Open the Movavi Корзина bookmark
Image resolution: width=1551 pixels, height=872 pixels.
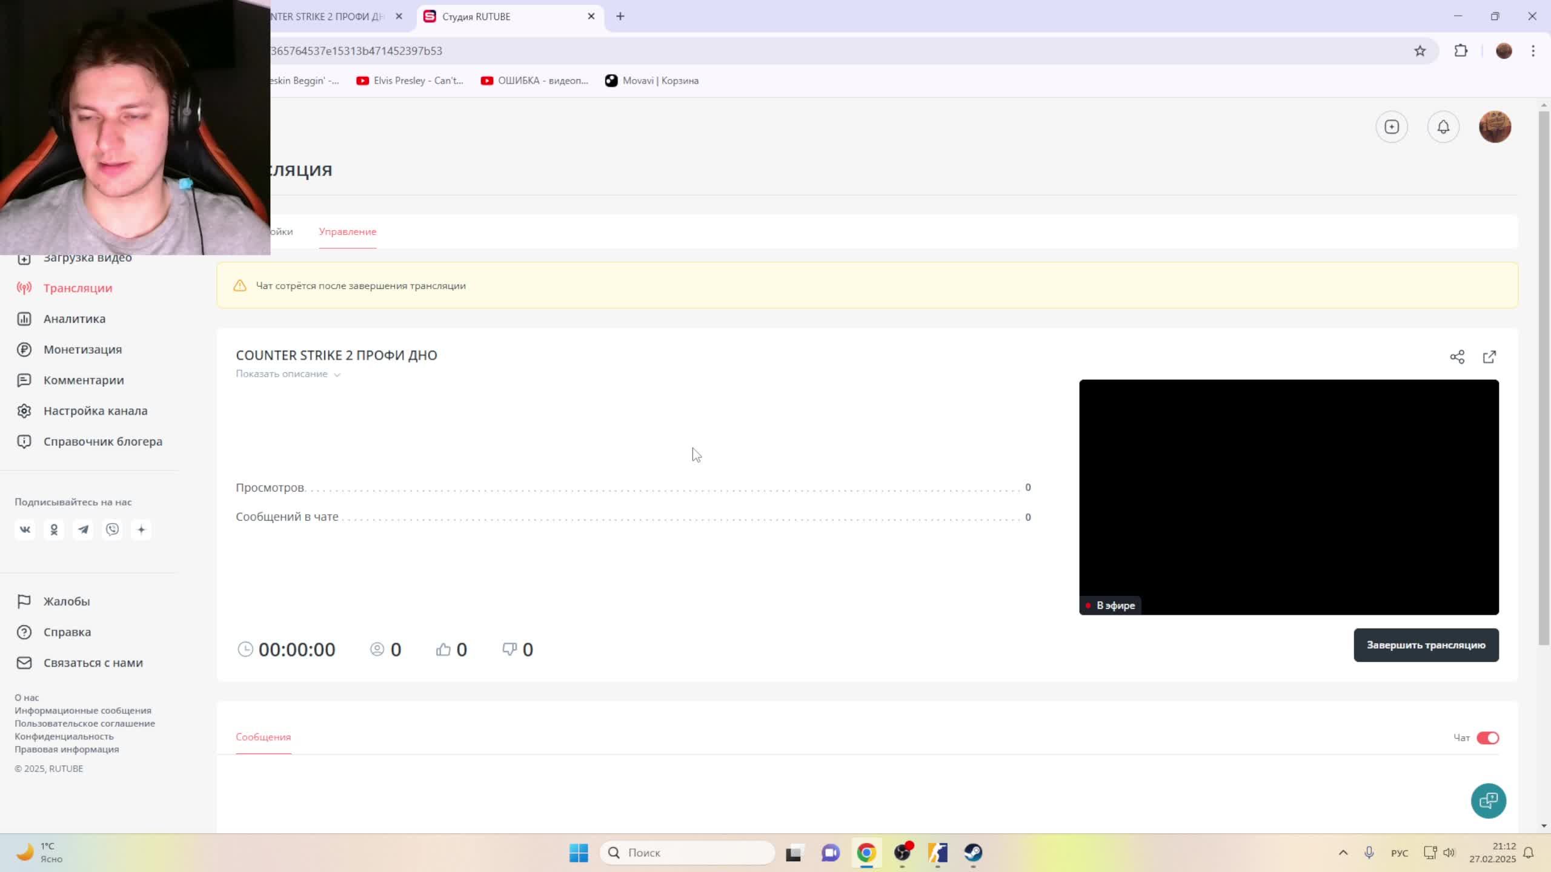(x=652, y=81)
